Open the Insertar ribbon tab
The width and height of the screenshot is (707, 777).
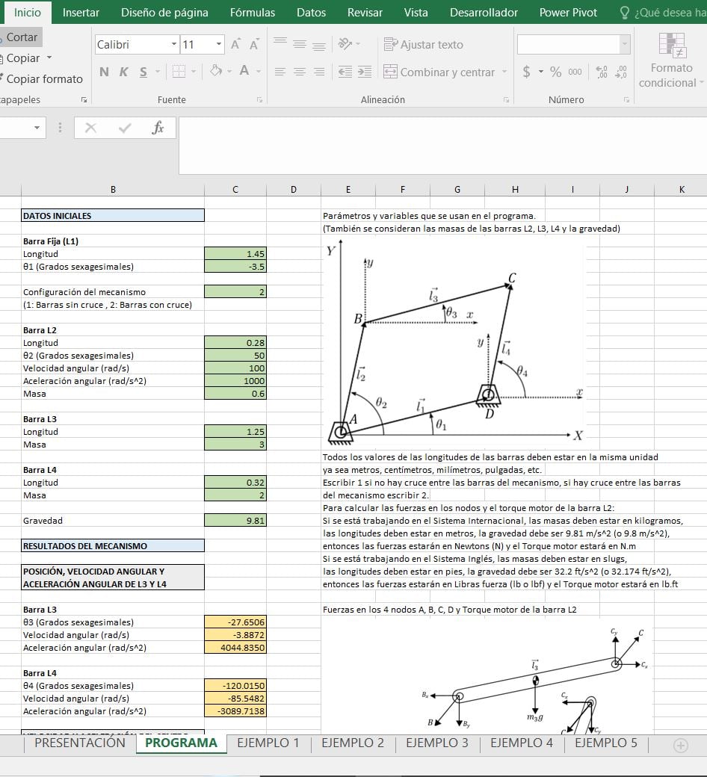coord(81,13)
